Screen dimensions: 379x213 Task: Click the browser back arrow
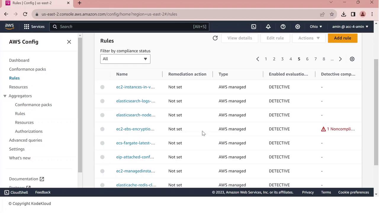pyautogui.click(x=6, y=14)
